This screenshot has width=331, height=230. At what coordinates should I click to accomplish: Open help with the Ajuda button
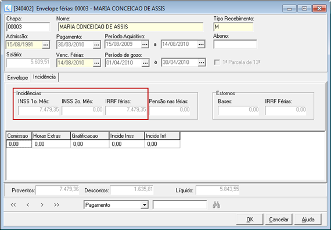point(308,220)
